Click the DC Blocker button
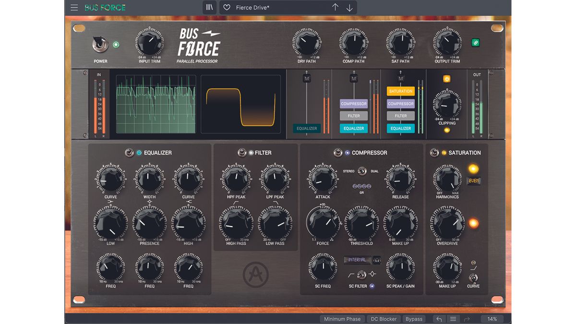 click(x=383, y=319)
